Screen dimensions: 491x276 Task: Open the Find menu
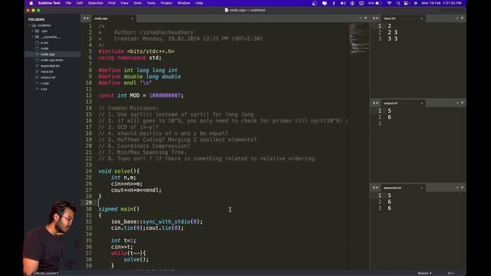point(112,3)
